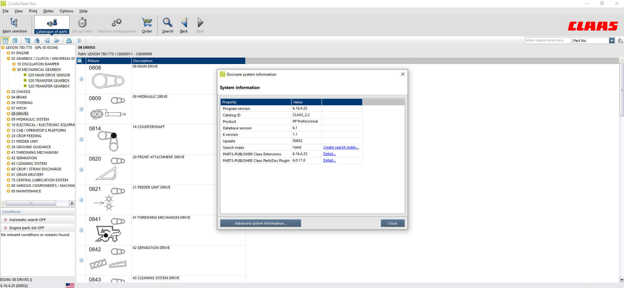Screen dimensions: 624x288
Task: Open Detail link for Claas Extensions
Action: pyautogui.click(x=329, y=154)
